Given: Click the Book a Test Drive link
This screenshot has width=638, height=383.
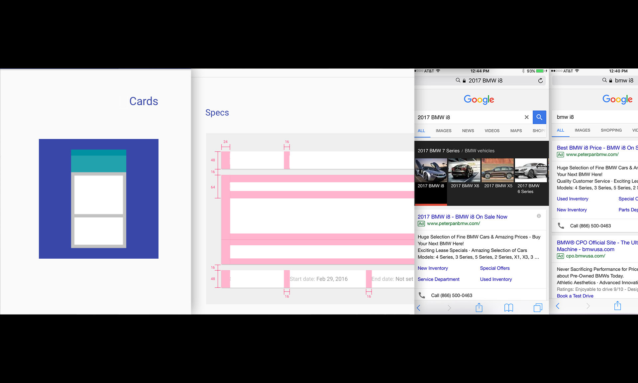Looking at the screenshot, I should [x=575, y=296].
